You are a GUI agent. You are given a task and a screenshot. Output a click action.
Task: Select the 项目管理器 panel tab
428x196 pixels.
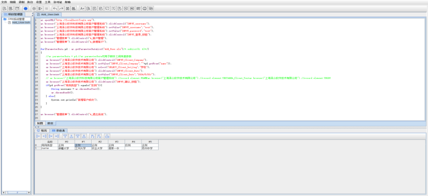(x=13, y=14)
